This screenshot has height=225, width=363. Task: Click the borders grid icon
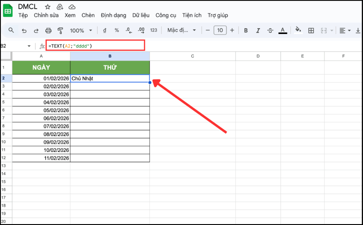311,30
